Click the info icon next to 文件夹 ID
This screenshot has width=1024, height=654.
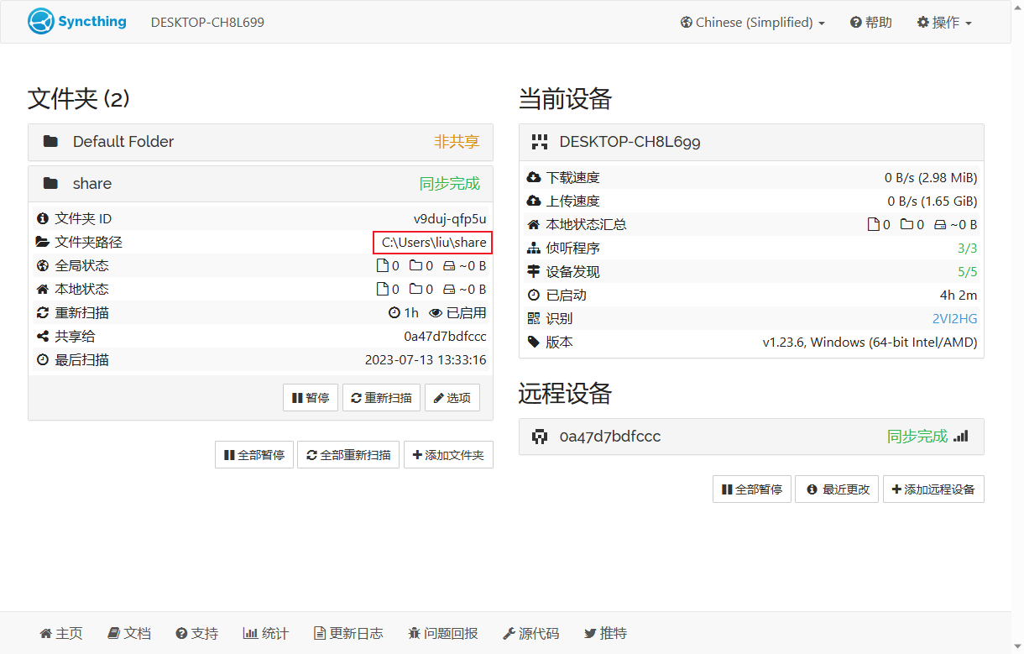click(x=43, y=219)
